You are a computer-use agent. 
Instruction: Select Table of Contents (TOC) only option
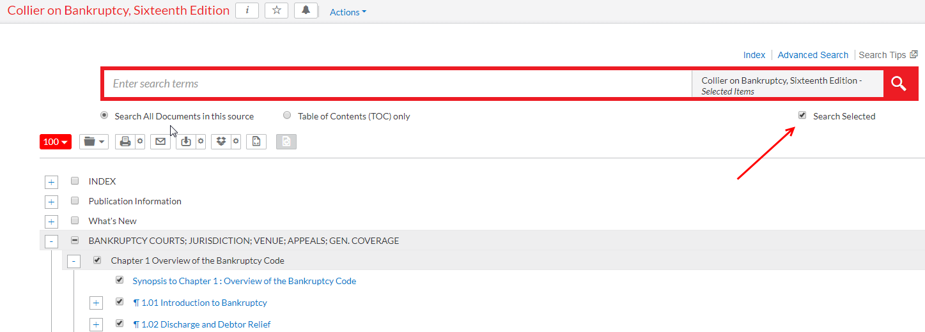pyautogui.click(x=287, y=116)
